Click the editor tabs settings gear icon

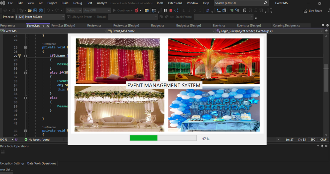pos(327,26)
